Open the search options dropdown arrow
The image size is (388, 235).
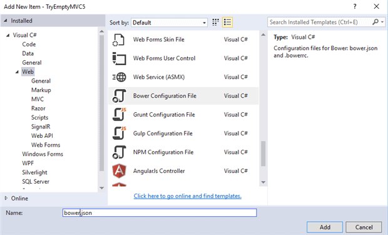[382, 22]
